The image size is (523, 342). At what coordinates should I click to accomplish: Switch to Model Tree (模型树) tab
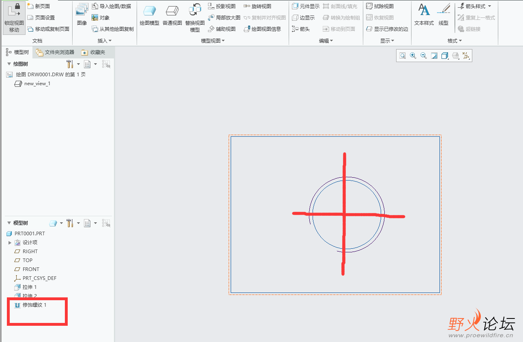click(x=17, y=52)
